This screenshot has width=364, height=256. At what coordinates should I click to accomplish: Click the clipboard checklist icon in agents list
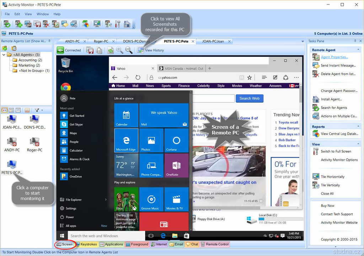14,48
